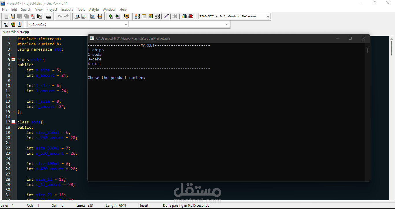This screenshot has width=395, height=209.
Task: Click the Replace magnifier icon
Action: click(84, 16)
